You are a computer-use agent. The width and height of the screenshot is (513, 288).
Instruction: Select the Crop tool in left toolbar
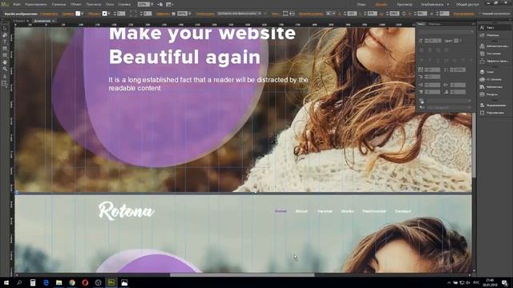point(5,35)
